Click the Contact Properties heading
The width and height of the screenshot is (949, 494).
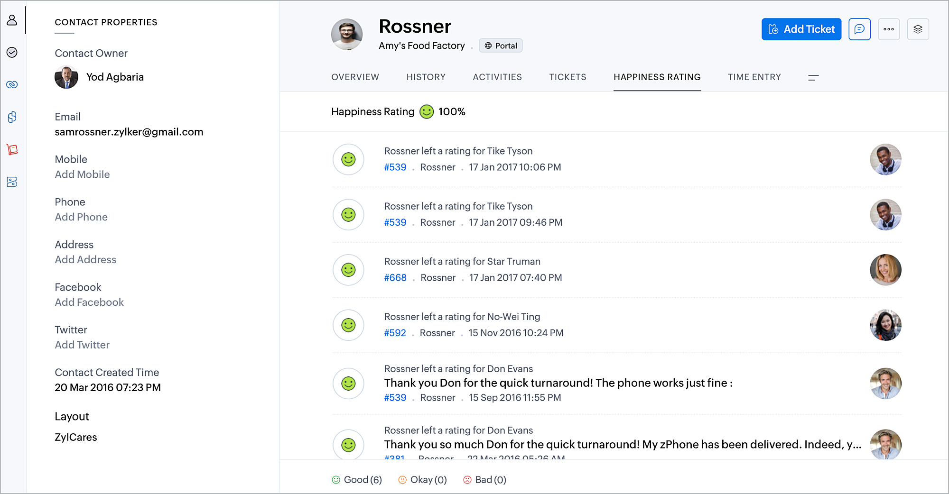pos(106,22)
